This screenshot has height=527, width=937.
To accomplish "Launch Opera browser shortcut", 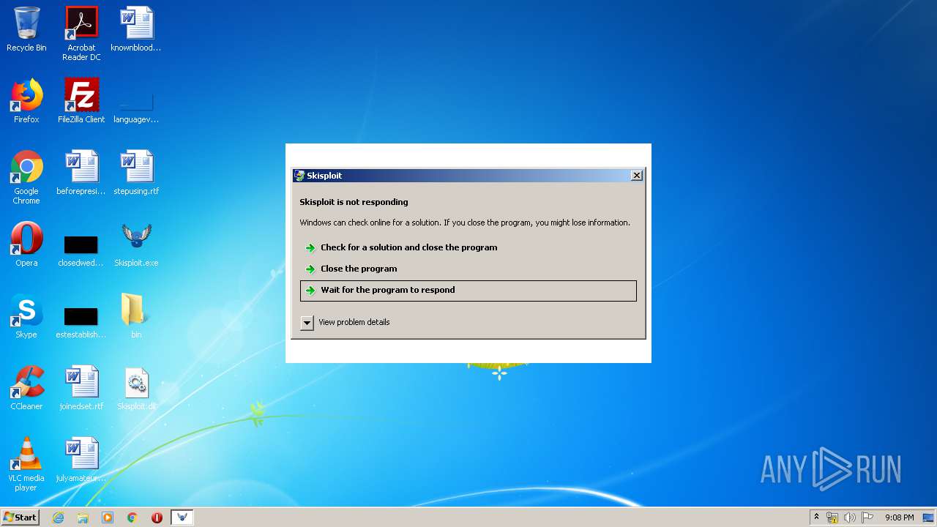I will point(26,244).
